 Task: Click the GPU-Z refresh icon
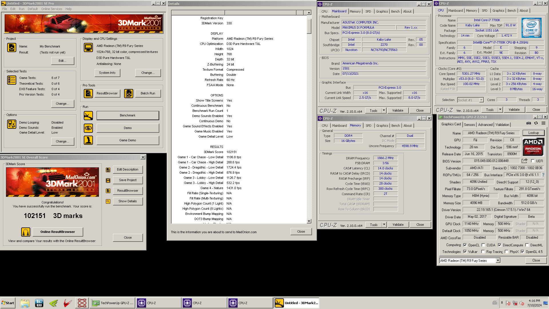(x=536, y=123)
